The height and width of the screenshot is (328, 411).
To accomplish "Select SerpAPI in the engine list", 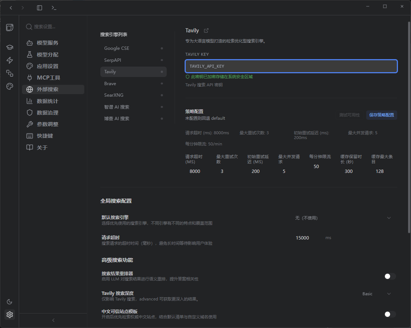I will 134,60.
